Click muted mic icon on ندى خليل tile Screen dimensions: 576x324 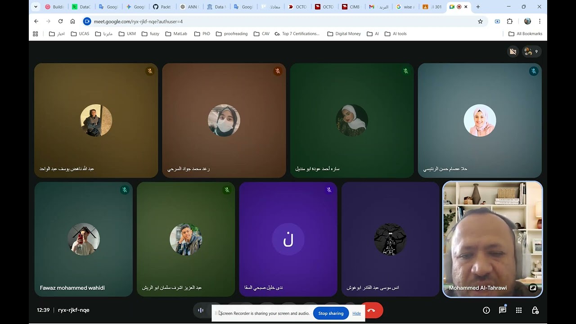(329, 190)
